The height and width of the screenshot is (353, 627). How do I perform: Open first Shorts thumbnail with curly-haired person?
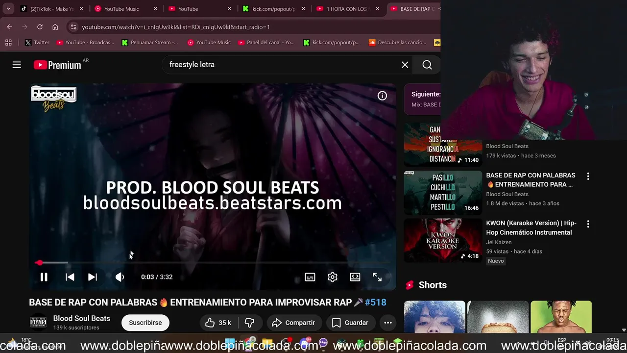(434, 317)
